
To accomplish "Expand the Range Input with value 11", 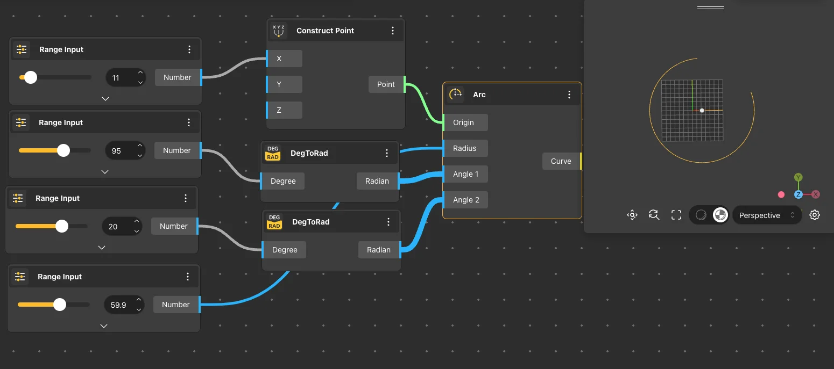I will point(105,99).
